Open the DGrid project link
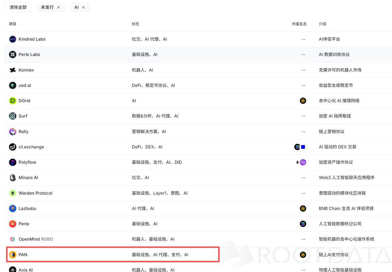 pyautogui.click(x=24, y=101)
